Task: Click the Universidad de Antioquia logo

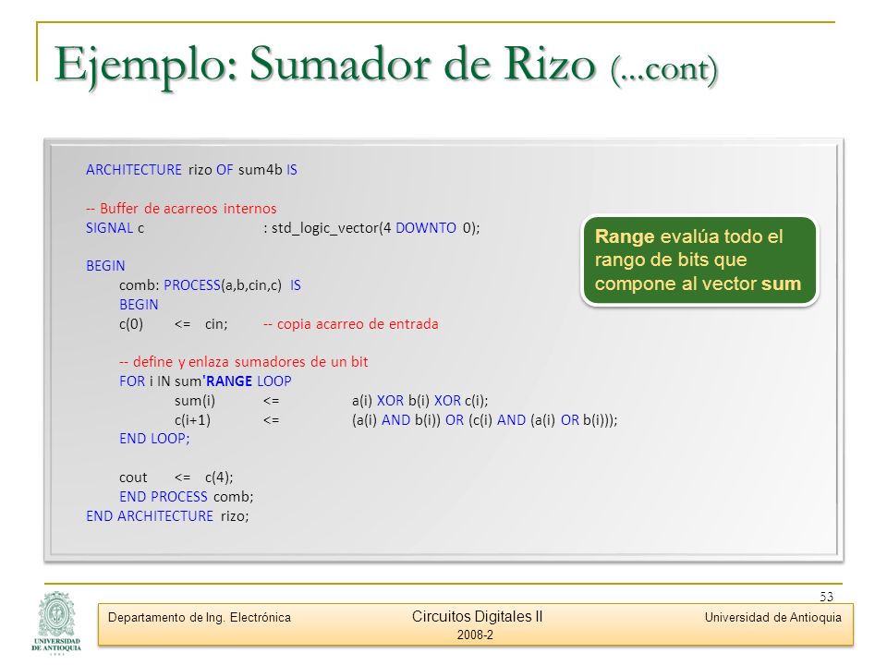Action: pos(56,622)
